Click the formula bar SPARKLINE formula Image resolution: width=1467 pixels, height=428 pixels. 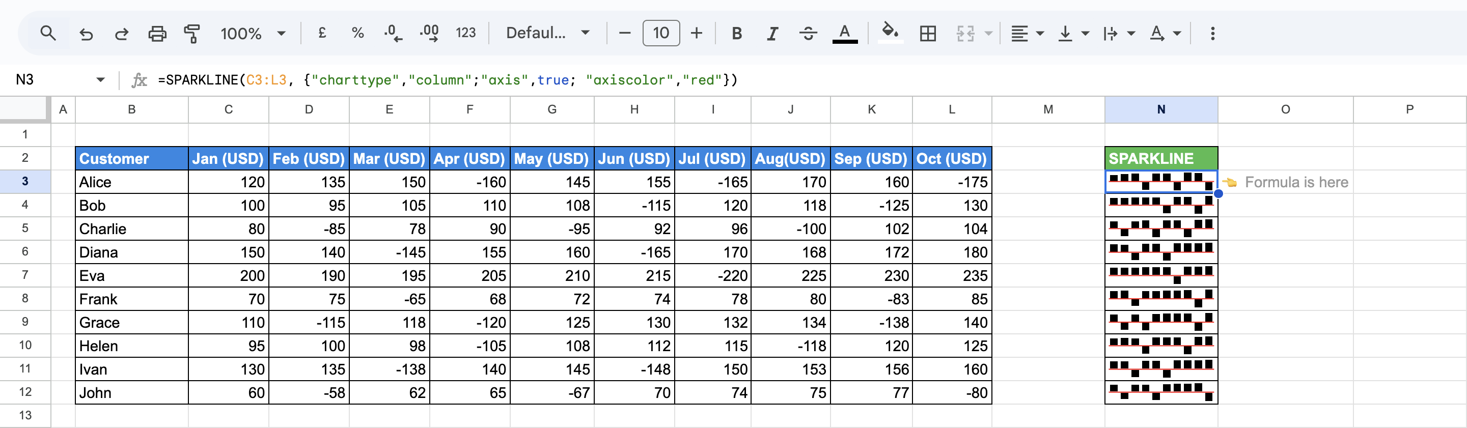tap(448, 80)
